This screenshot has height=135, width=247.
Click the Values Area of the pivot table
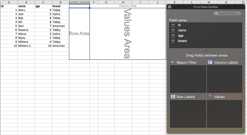[128, 34]
